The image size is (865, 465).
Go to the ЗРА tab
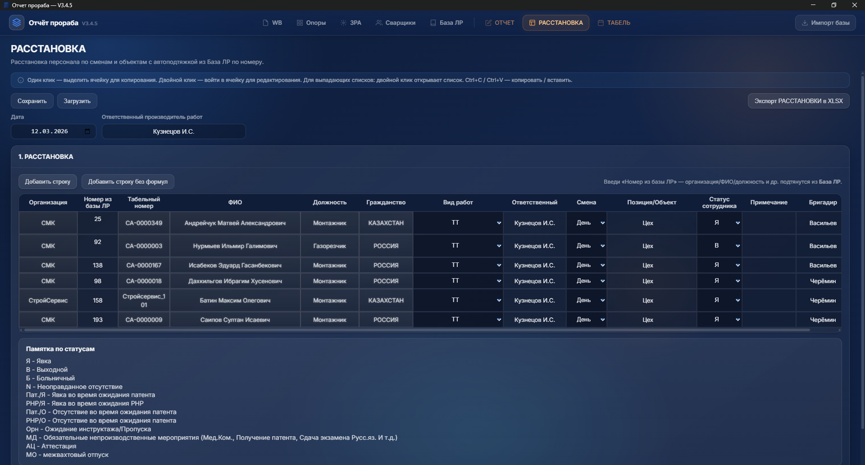pos(351,23)
